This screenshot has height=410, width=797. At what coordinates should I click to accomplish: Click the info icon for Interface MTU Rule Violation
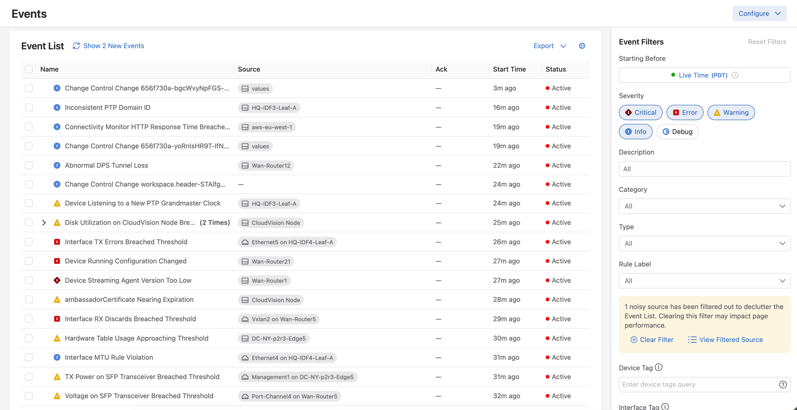[x=57, y=357]
